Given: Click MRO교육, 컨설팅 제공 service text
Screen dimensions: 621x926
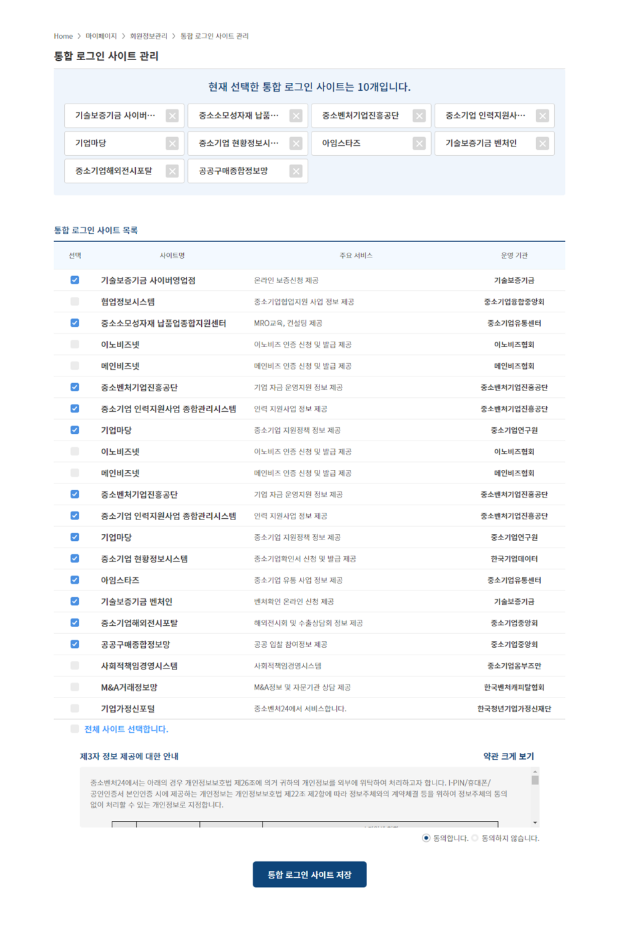Looking at the screenshot, I should coord(288,323).
